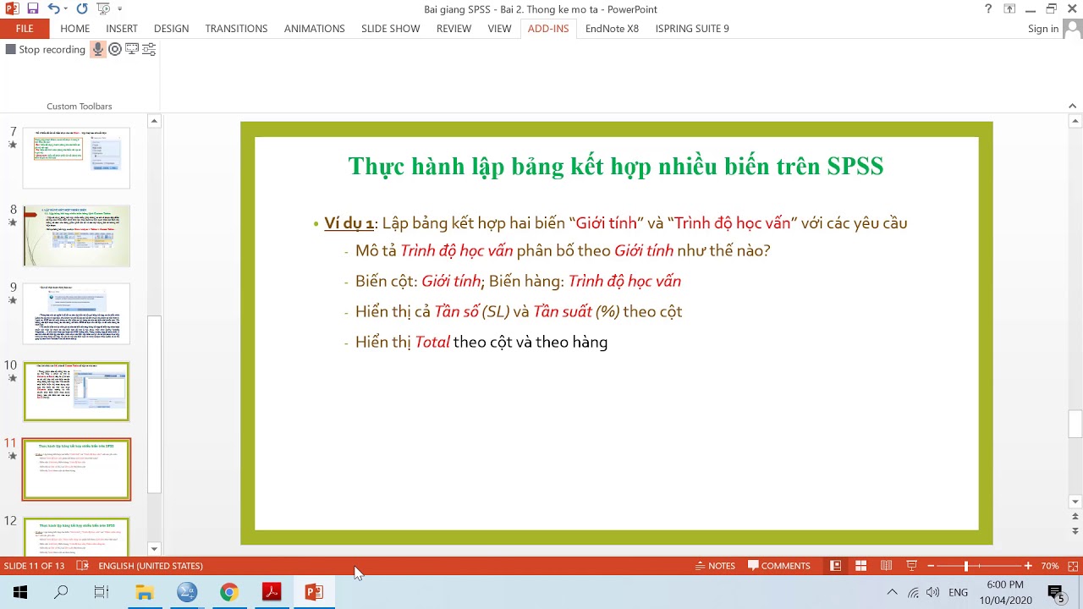
Task: Open the FILE tab
Action: pyautogui.click(x=25, y=29)
